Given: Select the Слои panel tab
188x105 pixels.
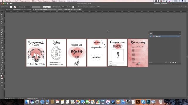Looking at the screenshot, I should [151, 34].
